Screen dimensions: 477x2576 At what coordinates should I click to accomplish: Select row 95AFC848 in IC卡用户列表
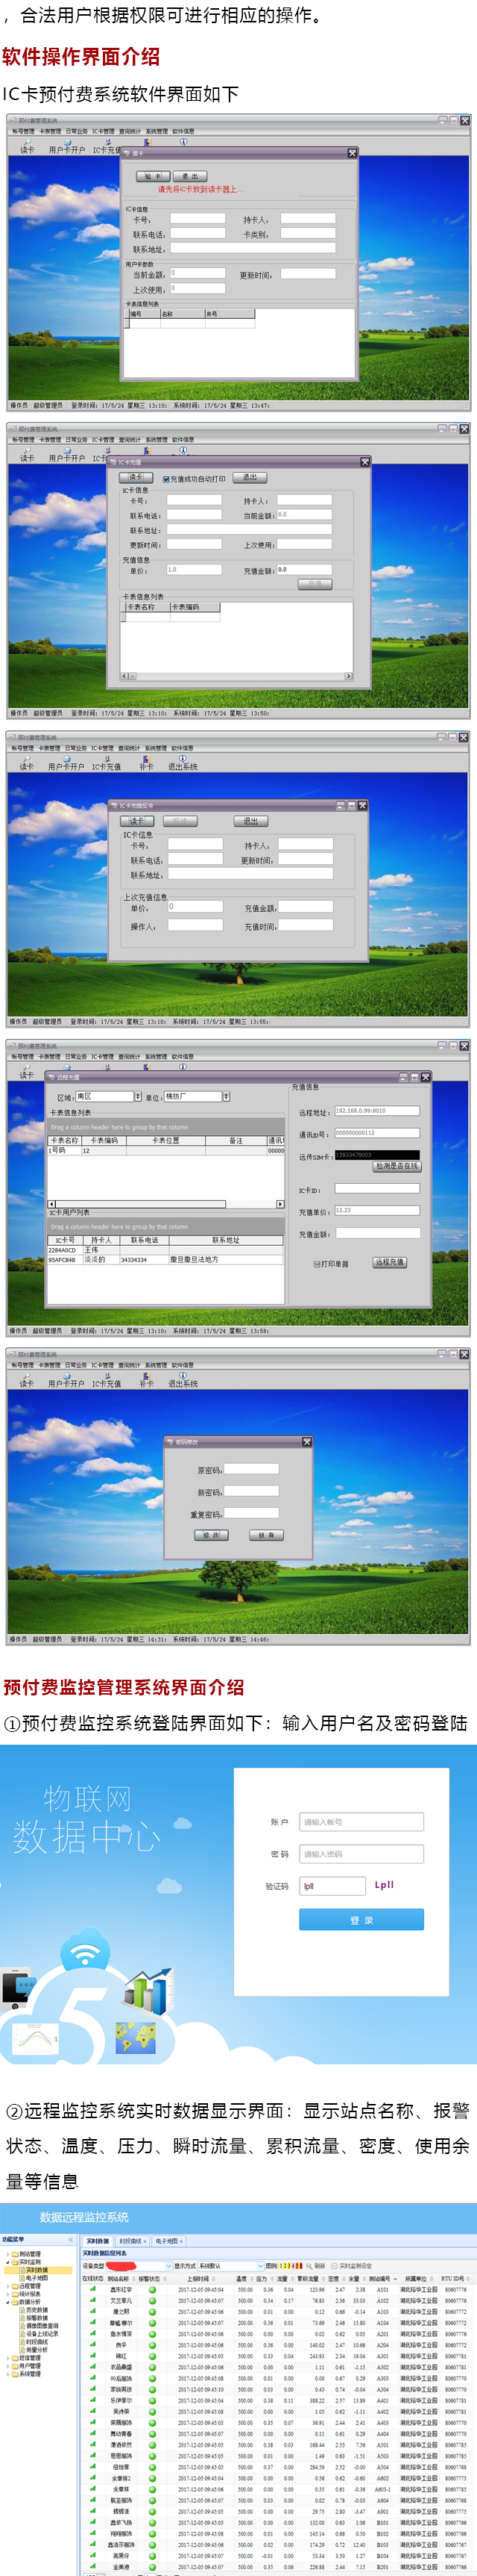coord(165,1260)
